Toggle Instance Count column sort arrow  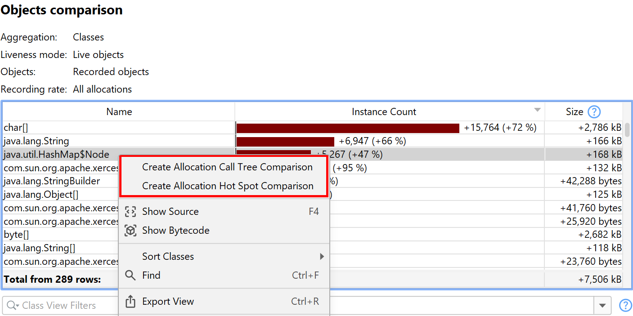(537, 111)
